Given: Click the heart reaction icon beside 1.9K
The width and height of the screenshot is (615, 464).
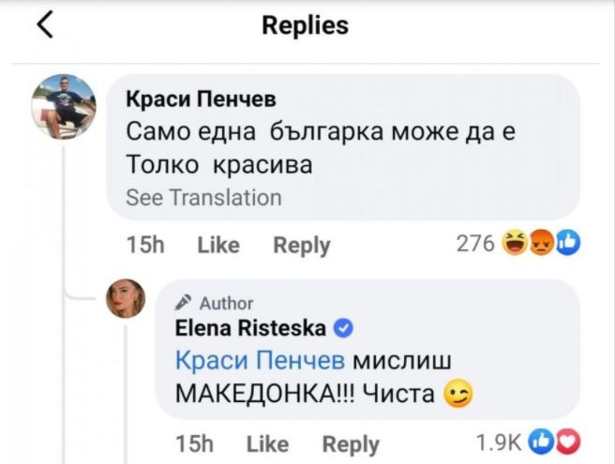Looking at the screenshot, I should [x=569, y=442].
